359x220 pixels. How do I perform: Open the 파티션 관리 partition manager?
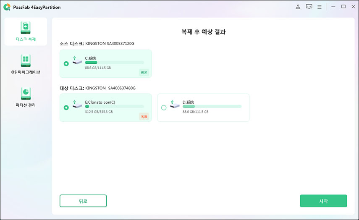[26, 97]
